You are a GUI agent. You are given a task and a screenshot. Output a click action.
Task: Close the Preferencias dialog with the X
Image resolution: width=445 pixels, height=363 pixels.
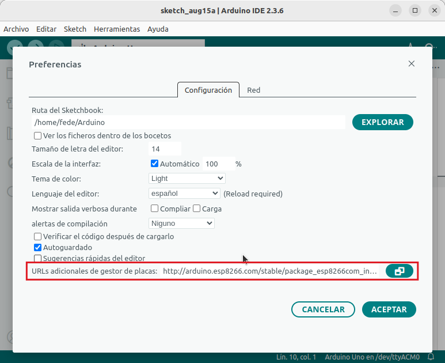point(411,63)
